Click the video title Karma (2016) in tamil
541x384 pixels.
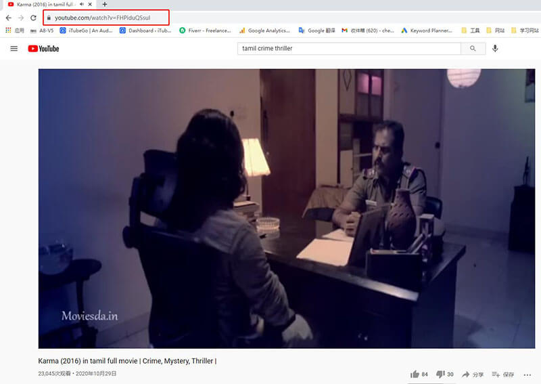point(127,361)
